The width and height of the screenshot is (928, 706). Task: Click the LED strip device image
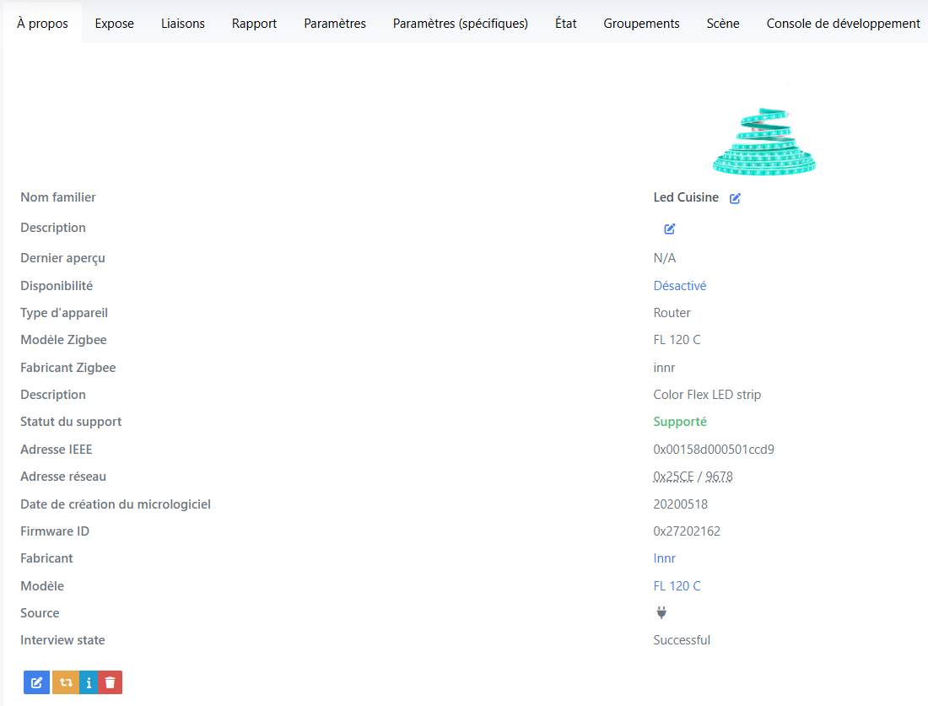764,141
